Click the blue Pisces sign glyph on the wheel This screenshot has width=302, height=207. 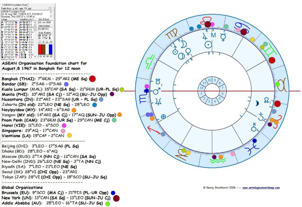[252, 148]
